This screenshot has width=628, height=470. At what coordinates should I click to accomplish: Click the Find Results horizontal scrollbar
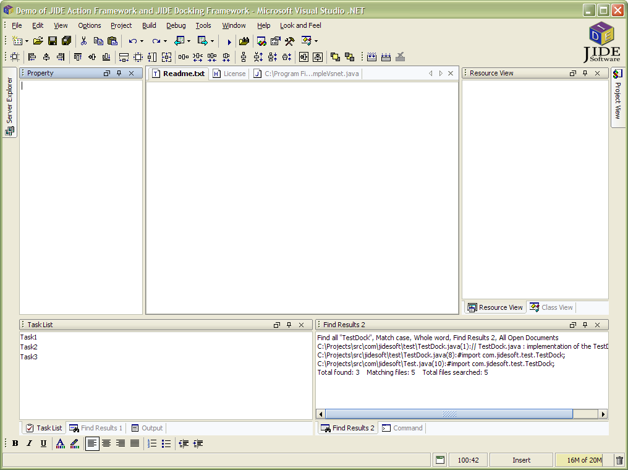tap(449, 414)
